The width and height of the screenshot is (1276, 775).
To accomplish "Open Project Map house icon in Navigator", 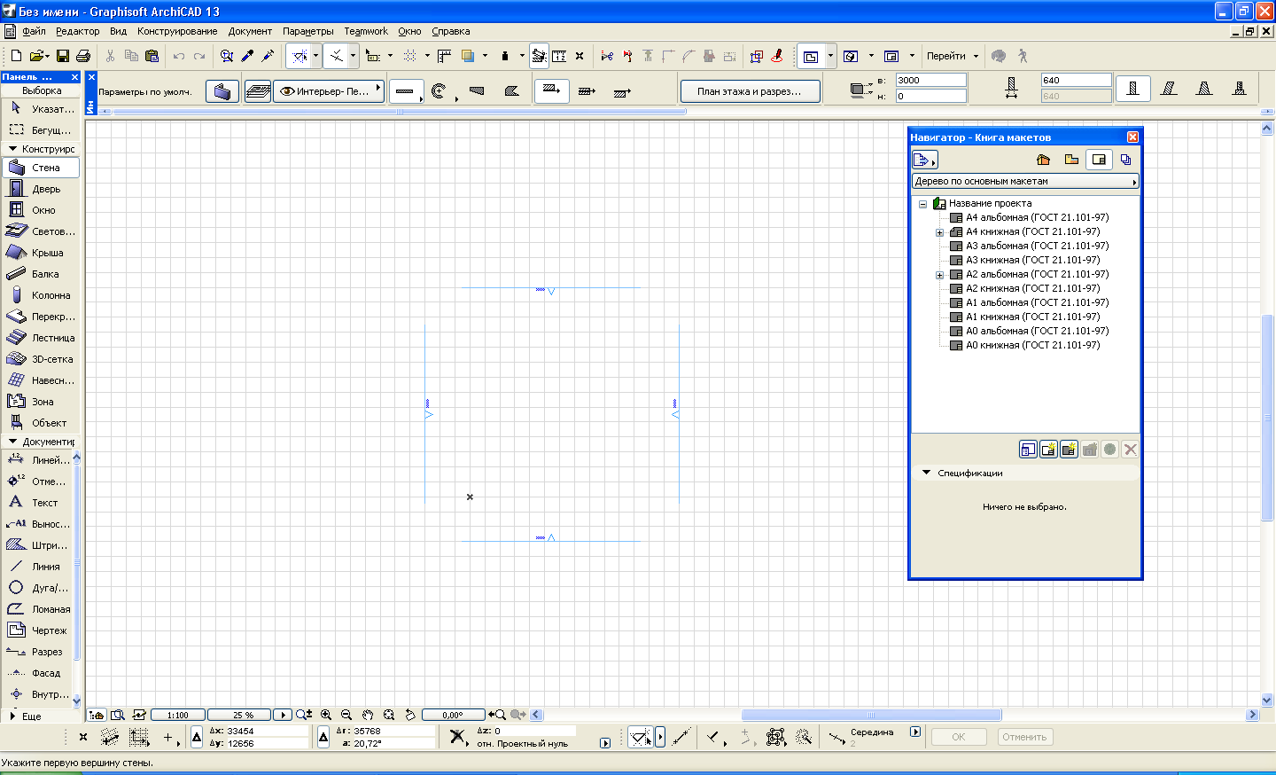I will coord(1043,160).
